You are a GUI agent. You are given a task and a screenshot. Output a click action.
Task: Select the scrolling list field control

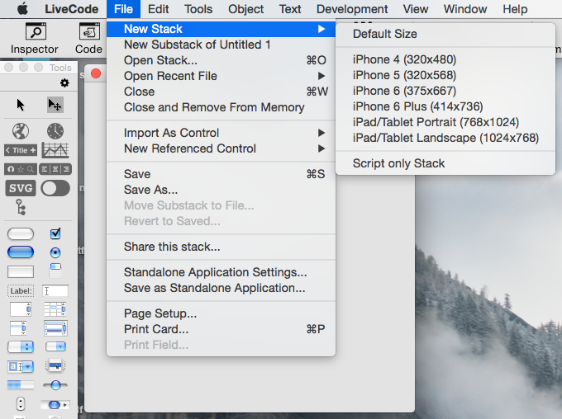(x=18, y=327)
